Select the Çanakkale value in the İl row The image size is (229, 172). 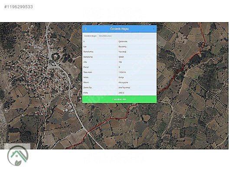coord(123,42)
